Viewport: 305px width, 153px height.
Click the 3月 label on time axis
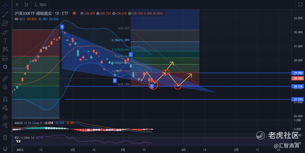pyautogui.click(x=123, y=150)
